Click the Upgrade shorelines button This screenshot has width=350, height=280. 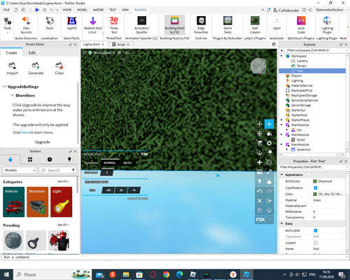[x=42, y=142]
